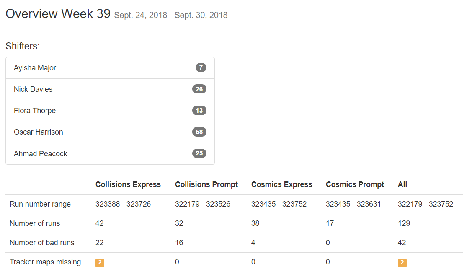The image size is (467, 272).
Task: Click orange tracker maps badge in All column
Action: click(x=402, y=263)
